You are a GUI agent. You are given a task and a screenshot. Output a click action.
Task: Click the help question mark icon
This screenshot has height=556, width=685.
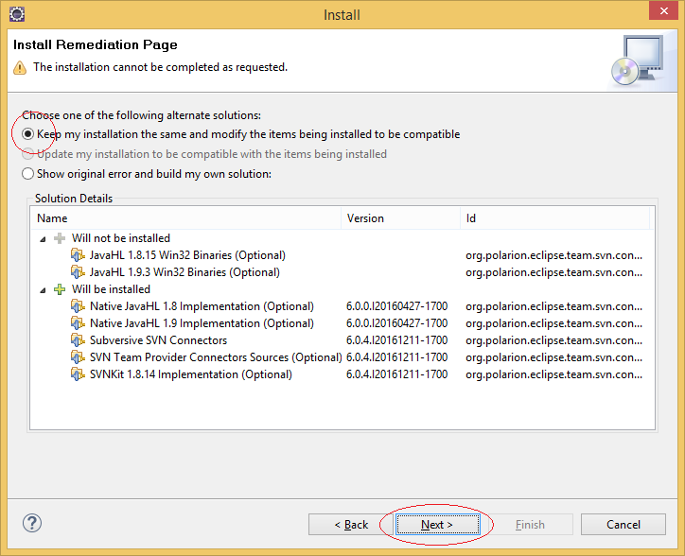[x=32, y=523]
